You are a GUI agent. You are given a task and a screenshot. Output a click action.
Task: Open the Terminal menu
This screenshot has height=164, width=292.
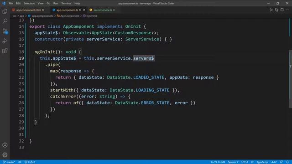(66, 3)
